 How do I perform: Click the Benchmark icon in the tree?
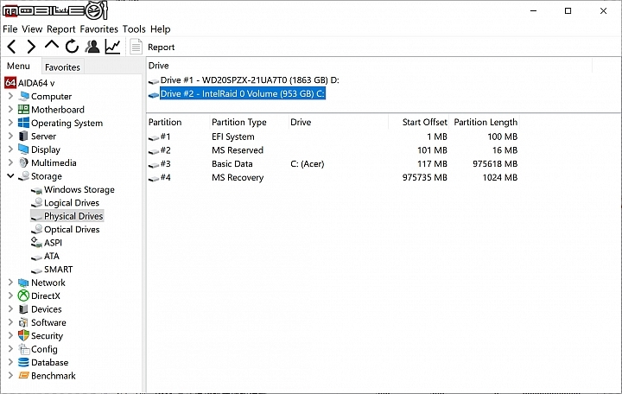coord(24,375)
